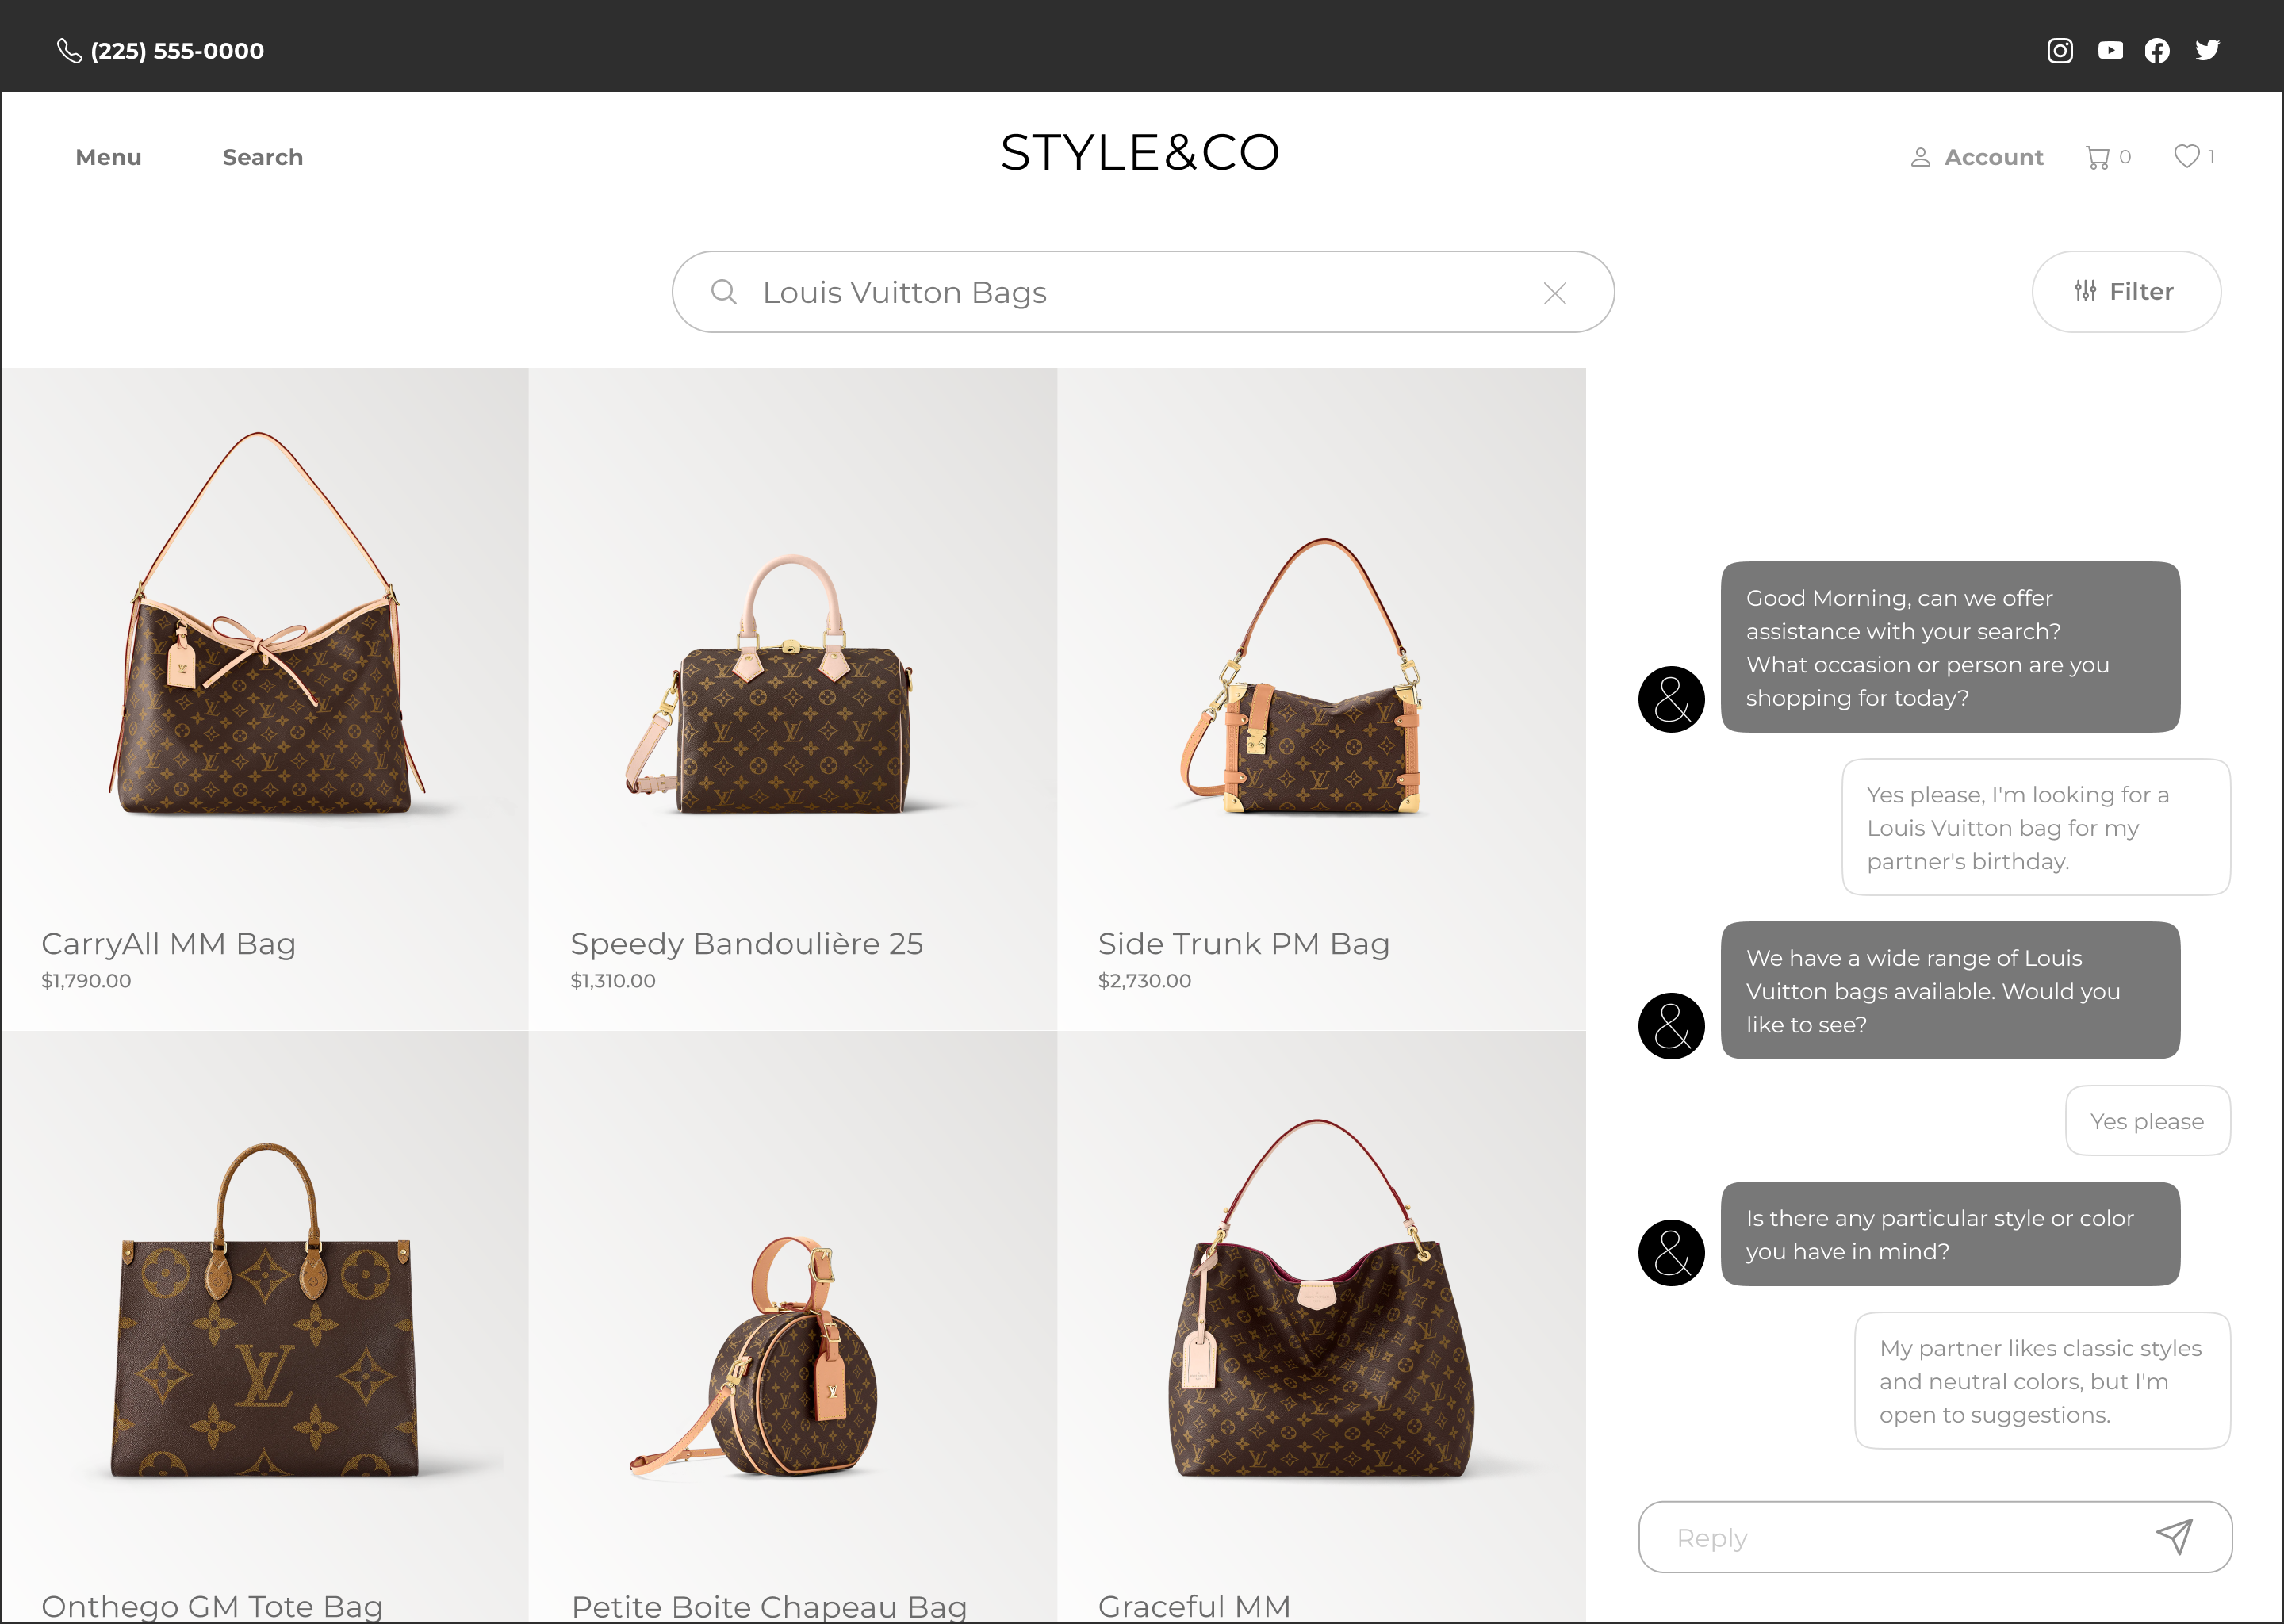Open the shopping cart icon
Viewport: 2284px width, 1624px height.
pos(2097,157)
